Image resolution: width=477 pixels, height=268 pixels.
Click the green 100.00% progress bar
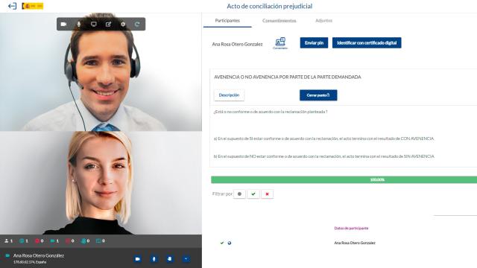pos(344,179)
